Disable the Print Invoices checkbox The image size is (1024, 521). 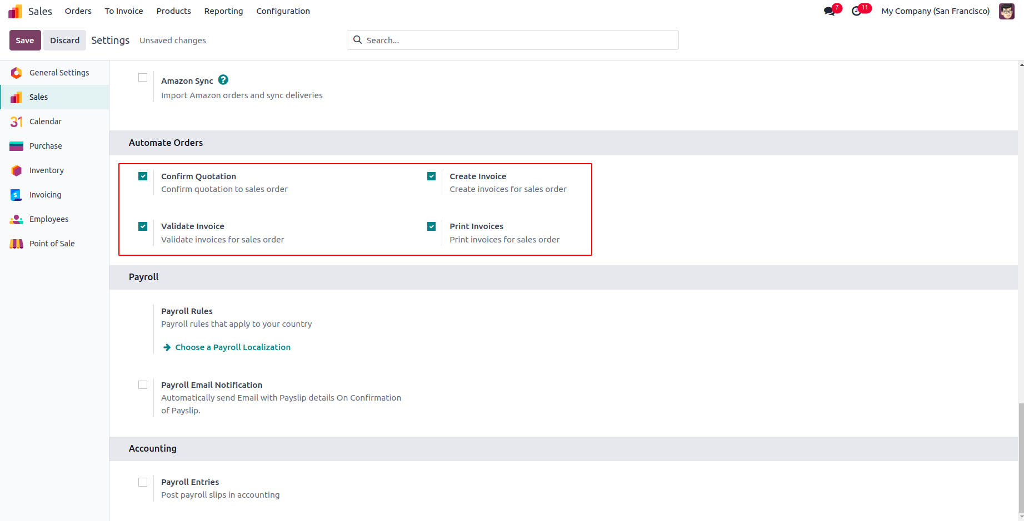point(431,226)
